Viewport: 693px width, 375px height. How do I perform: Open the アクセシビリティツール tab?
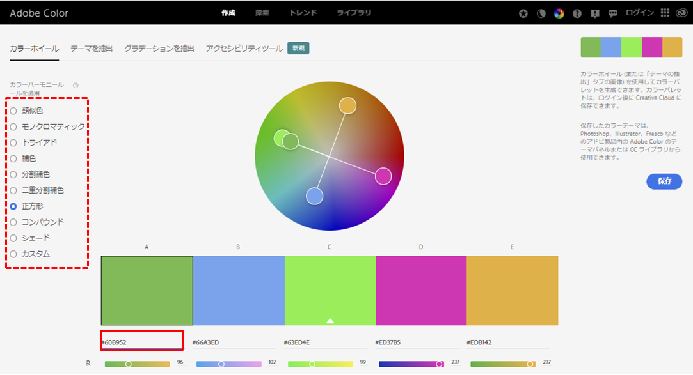[244, 49]
